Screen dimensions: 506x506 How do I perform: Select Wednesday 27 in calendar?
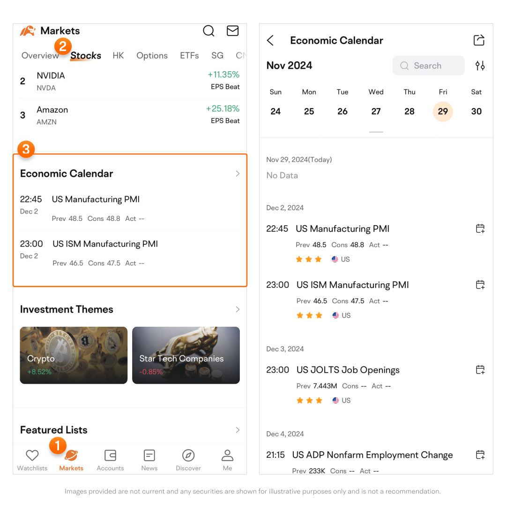(376, 111)
